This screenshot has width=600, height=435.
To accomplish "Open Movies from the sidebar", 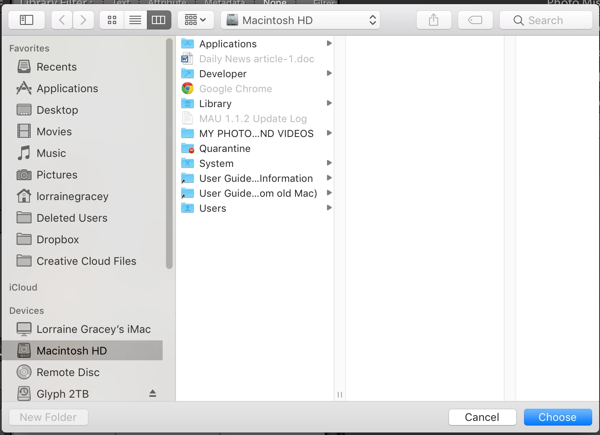I will coord(83,132).
